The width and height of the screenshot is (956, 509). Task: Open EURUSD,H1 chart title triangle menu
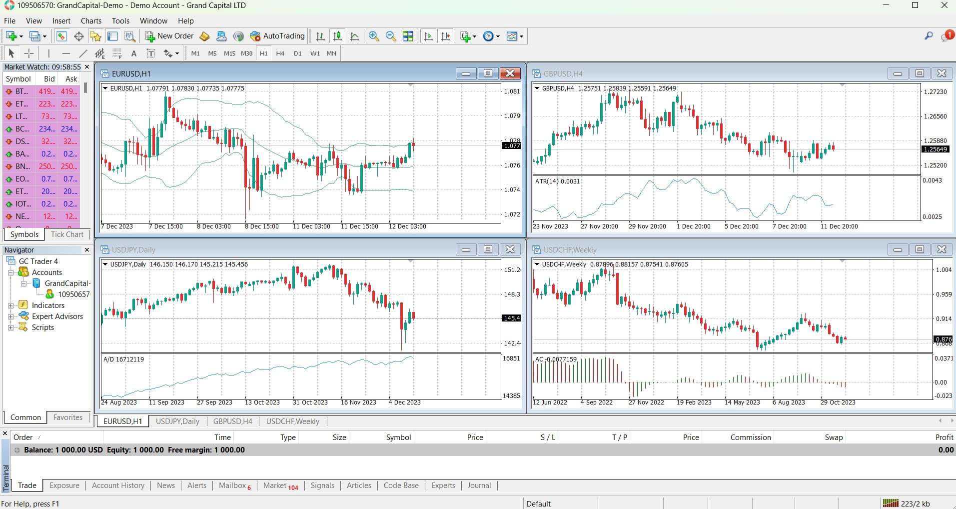105,88
